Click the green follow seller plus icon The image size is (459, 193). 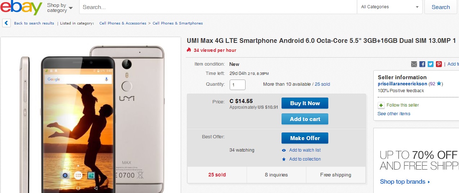pos(381,105)
